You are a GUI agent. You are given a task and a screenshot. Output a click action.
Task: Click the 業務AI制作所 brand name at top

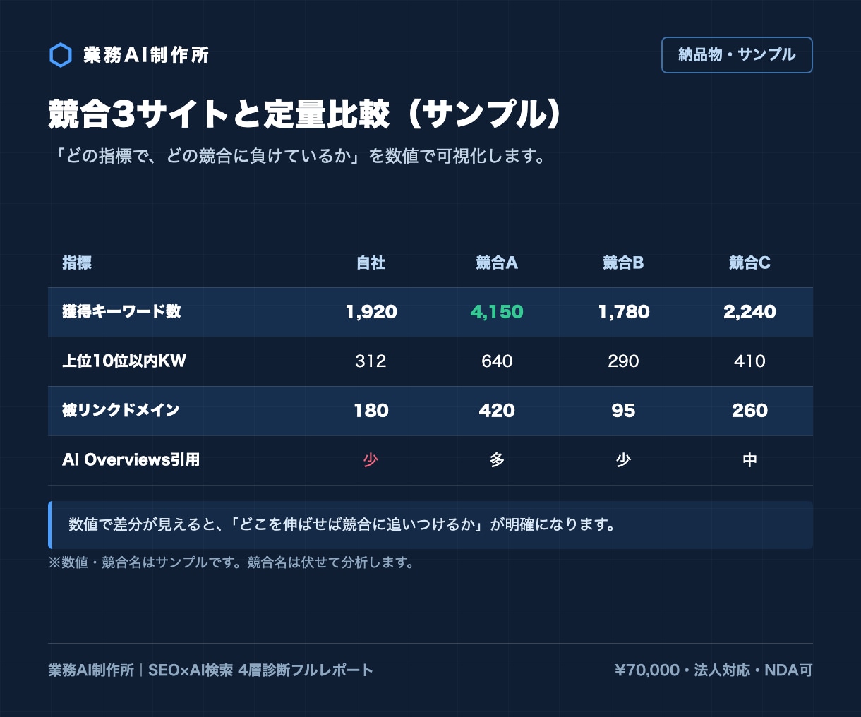click(146, 55)
